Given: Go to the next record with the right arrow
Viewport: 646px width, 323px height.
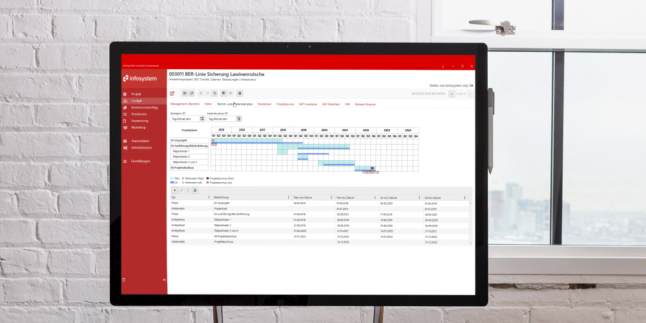Looking at the screenshot, I should pyautogui.click(x=469, y=94).
